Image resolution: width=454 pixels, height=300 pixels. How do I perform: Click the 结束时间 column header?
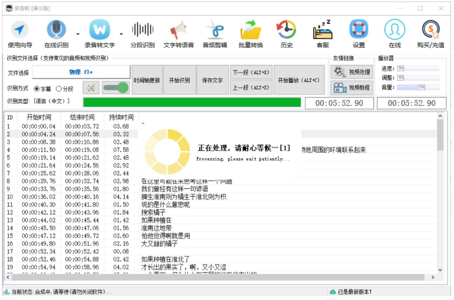click(82, 117)
